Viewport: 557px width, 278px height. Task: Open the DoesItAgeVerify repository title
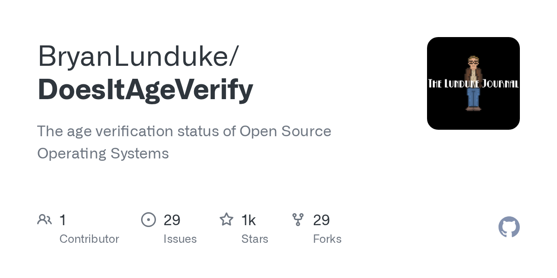[x=145, y=89]
